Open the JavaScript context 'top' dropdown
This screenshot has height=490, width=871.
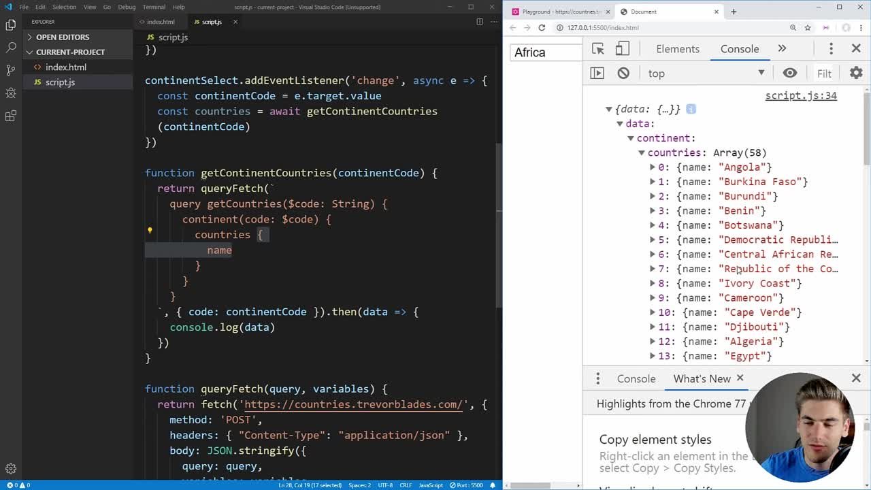click(706, 73)
